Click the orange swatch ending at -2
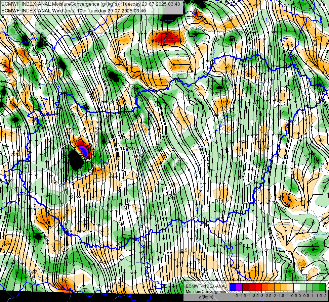The height and width of the screenshot is (302, 329). click(x=271, y=287)
